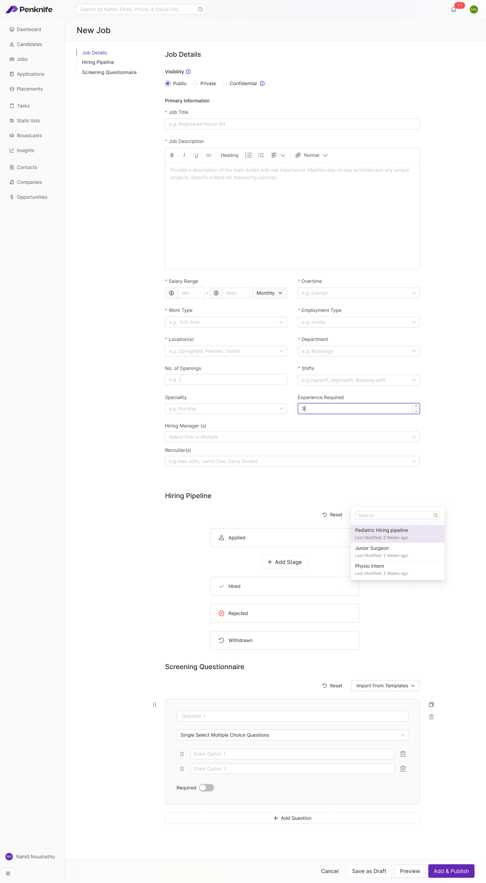Open the notifications bell
486x883 pixels.
click(454, 9)
